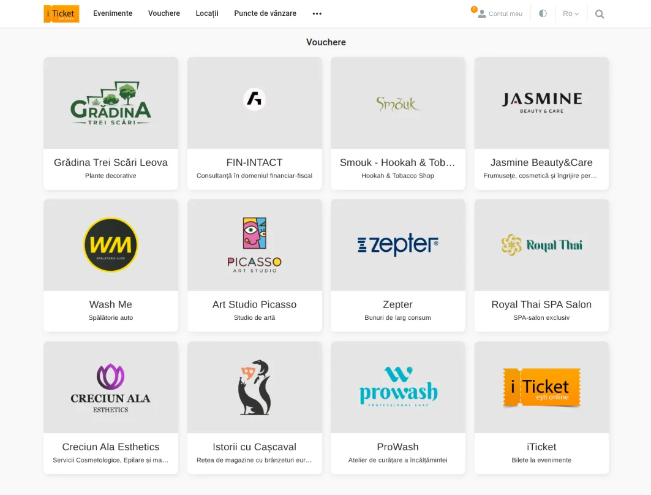
Task: Click 'Rețea de magazine cu brânzeturi eur…' text
Action: [254, 460]
